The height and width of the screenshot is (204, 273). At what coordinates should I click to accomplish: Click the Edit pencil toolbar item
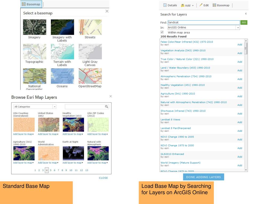(204, 5)
